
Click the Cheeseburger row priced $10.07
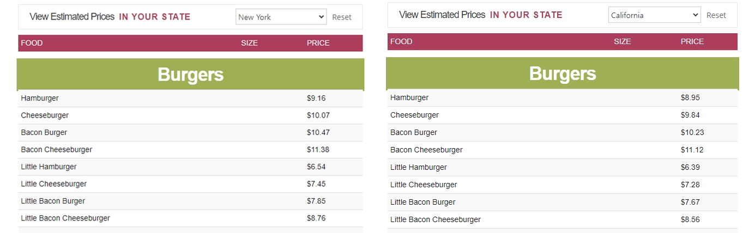pos(45,115)
